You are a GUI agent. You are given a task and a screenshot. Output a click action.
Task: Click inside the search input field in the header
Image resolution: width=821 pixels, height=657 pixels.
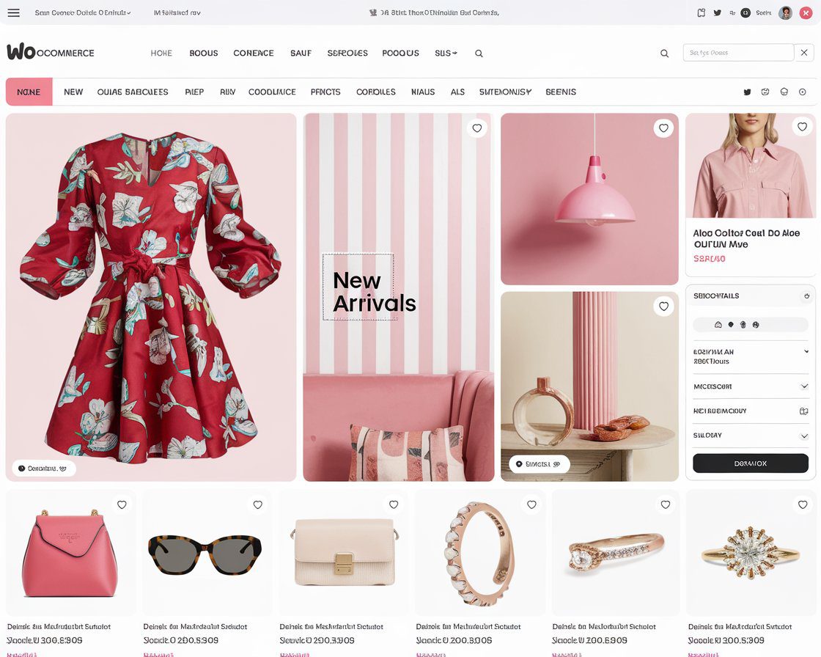pyautogui.click(x=738, y=52)
